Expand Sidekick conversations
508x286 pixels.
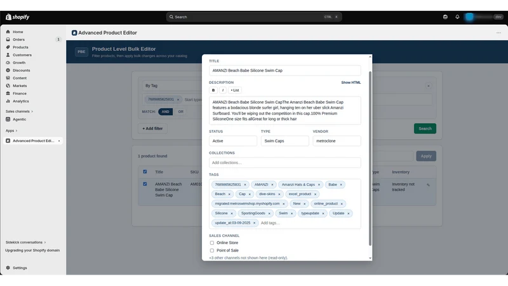click(x=25, y=242)
